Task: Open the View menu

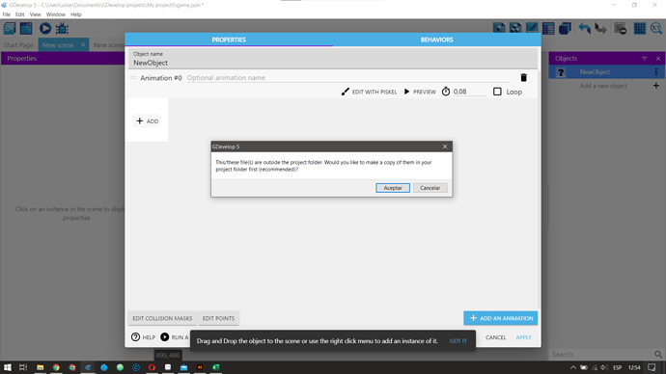Action: click(x=36, y=14)
